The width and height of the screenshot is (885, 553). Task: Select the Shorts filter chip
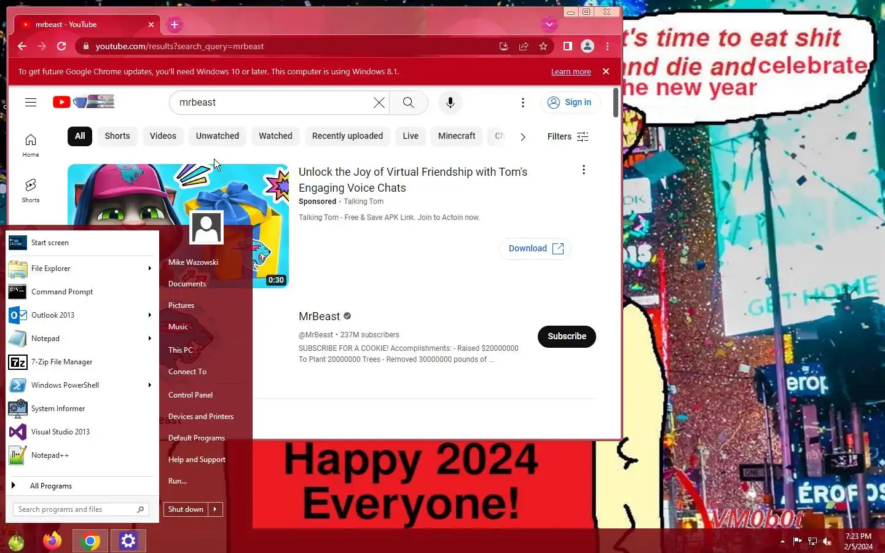click(x=117, y=136)
